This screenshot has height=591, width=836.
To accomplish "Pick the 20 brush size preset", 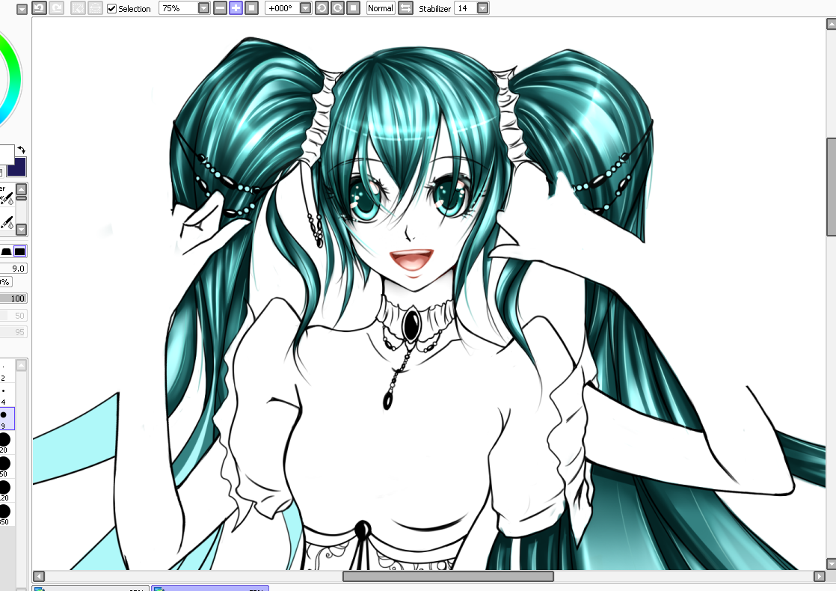I will point(4,441).
